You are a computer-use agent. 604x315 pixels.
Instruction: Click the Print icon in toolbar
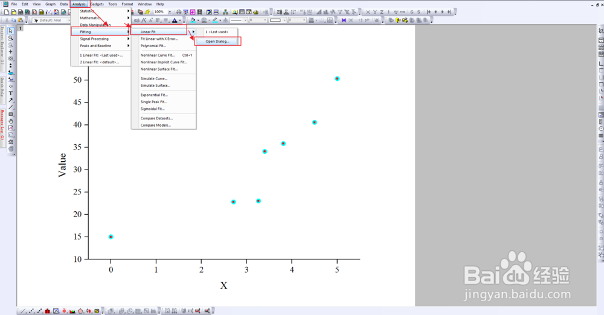click(x=178, y=12)
